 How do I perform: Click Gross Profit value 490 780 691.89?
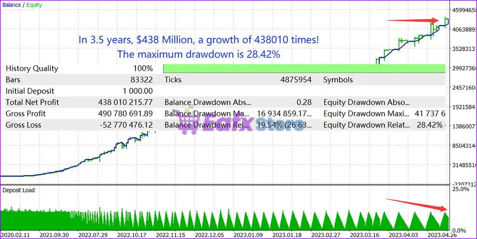(x=125, y=113)
